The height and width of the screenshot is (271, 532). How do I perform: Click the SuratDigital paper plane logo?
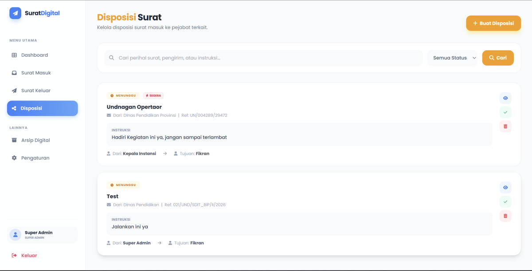[x=16, y=13]
